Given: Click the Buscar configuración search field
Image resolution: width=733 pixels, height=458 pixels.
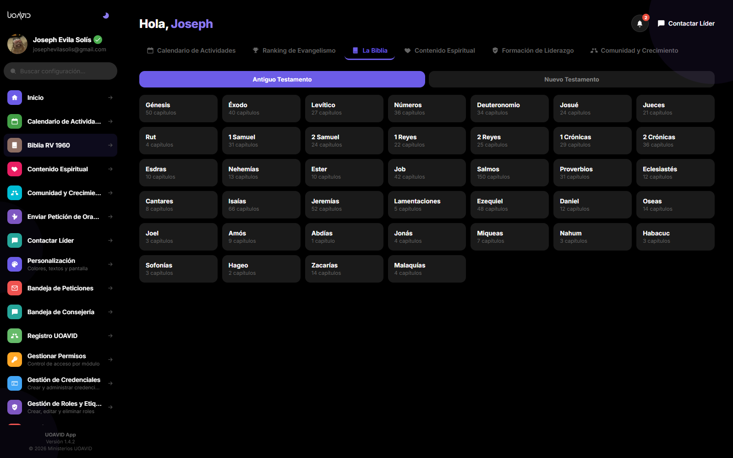Looking at the screenshot, I should click(x=60, y=71).
